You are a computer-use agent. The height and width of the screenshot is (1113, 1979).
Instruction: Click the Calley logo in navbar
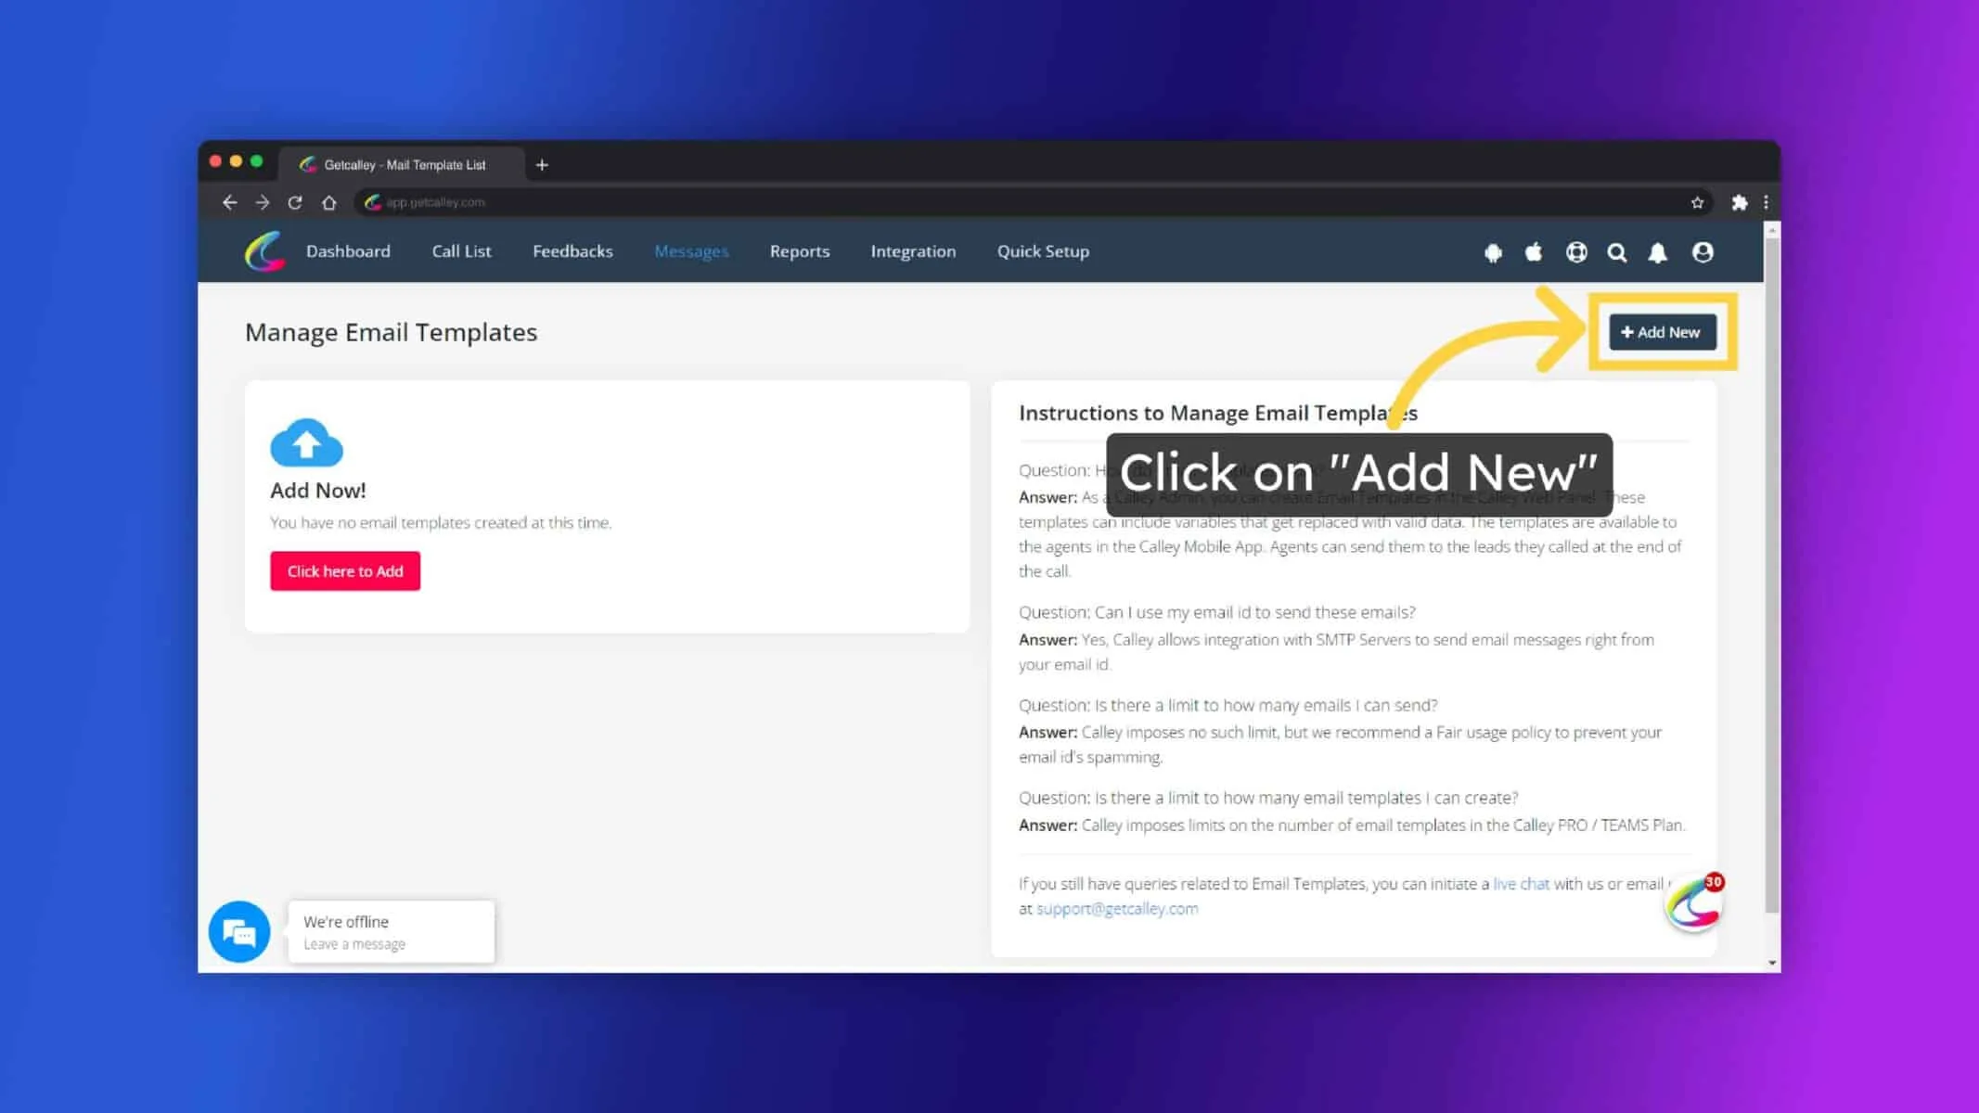click(264, 251)
